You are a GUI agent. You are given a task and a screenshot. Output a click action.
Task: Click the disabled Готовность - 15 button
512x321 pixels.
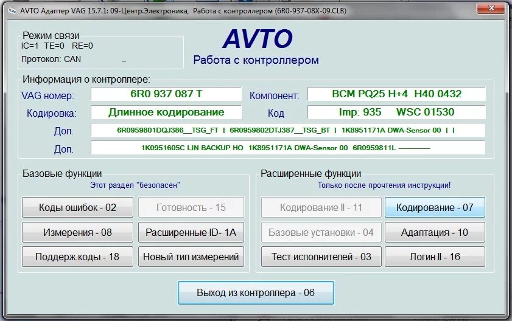coord(191,207)
